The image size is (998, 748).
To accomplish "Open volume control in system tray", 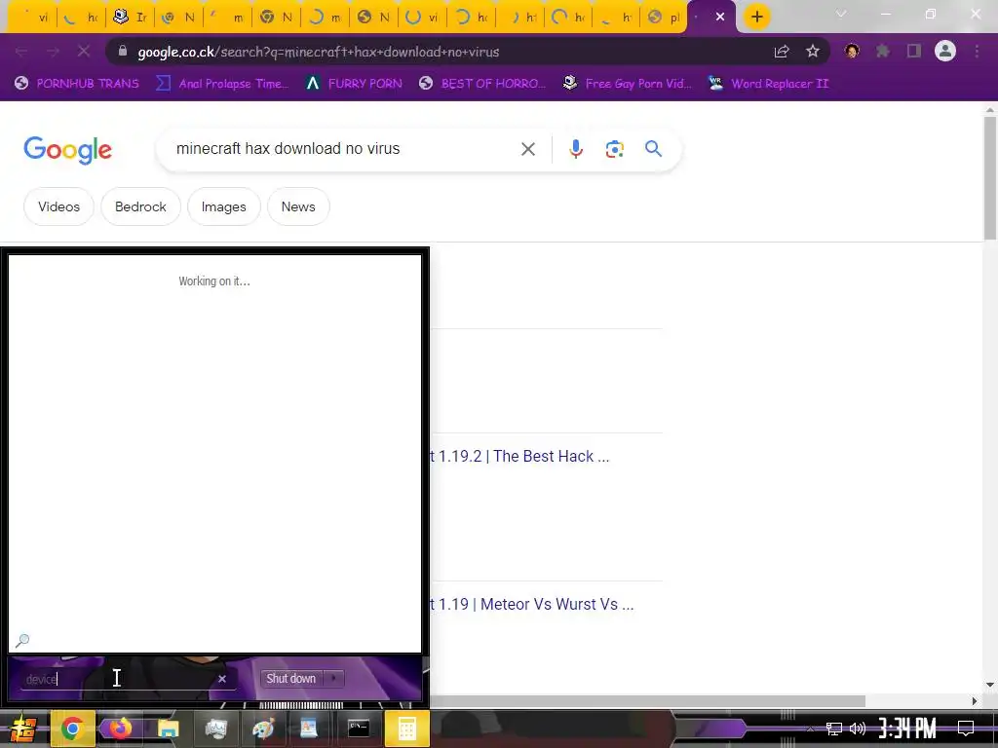I will (858, 729).
